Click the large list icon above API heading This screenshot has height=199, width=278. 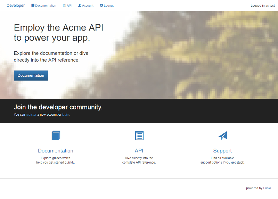point(139,135)
